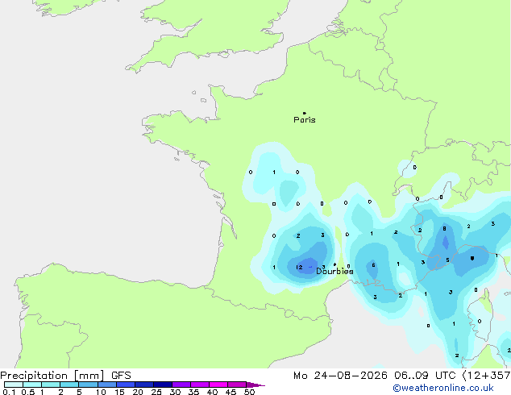Pick legend swatch between 0.5 and 1
This screenshot has height=395, width=511.
(32, 385)
